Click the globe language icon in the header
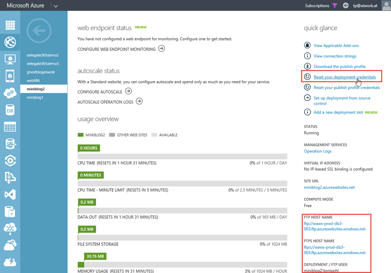391x273 pixels. [x=346, y=6]
